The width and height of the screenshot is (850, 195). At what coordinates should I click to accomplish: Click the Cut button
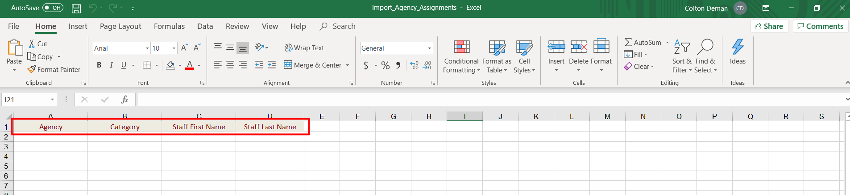(38, 44)
